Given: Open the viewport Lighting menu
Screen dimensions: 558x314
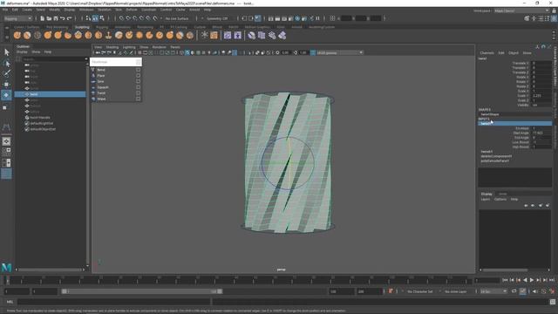Looking at the screenshot, I should (129, 47).
